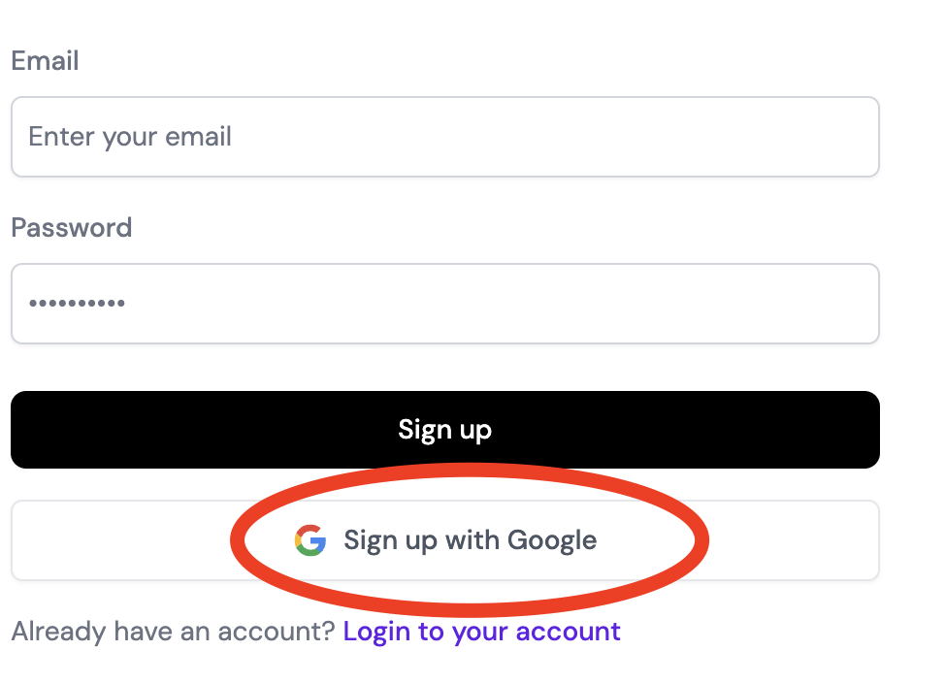Click the masked password dots
Screen dimensions: 945x683
77,304
